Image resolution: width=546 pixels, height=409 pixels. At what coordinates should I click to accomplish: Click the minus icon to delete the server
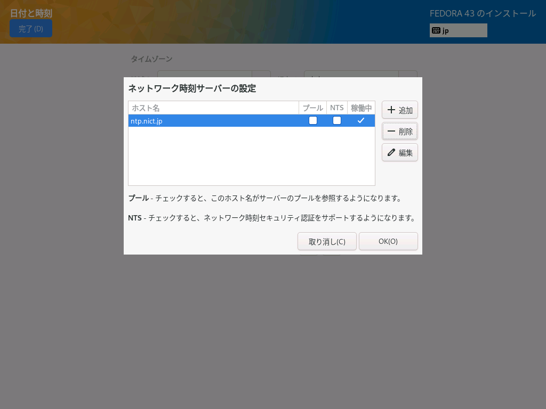coord(391,131)
